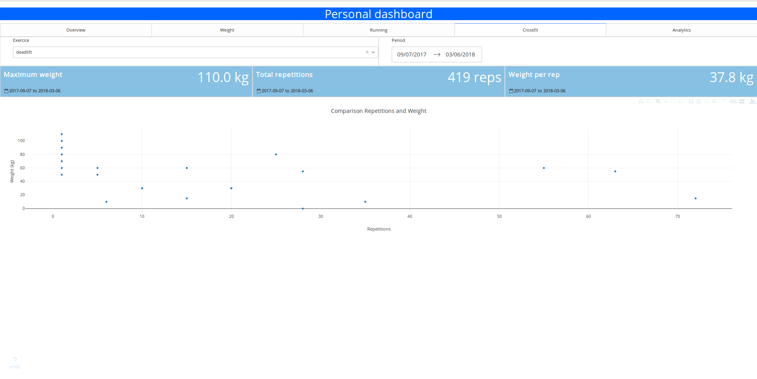Image resolution: width=757 pixels, height=379 pixels.
Task: Reset axes with the home icon
Action: click(x=714, y=101)
